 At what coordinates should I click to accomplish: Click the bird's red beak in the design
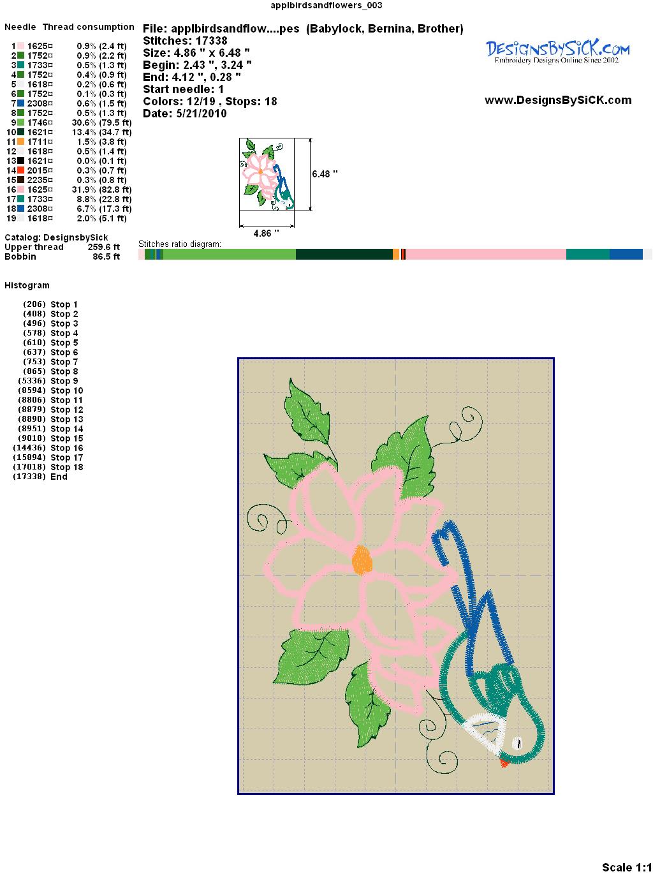pyautogui.click(x=504, y=762)
